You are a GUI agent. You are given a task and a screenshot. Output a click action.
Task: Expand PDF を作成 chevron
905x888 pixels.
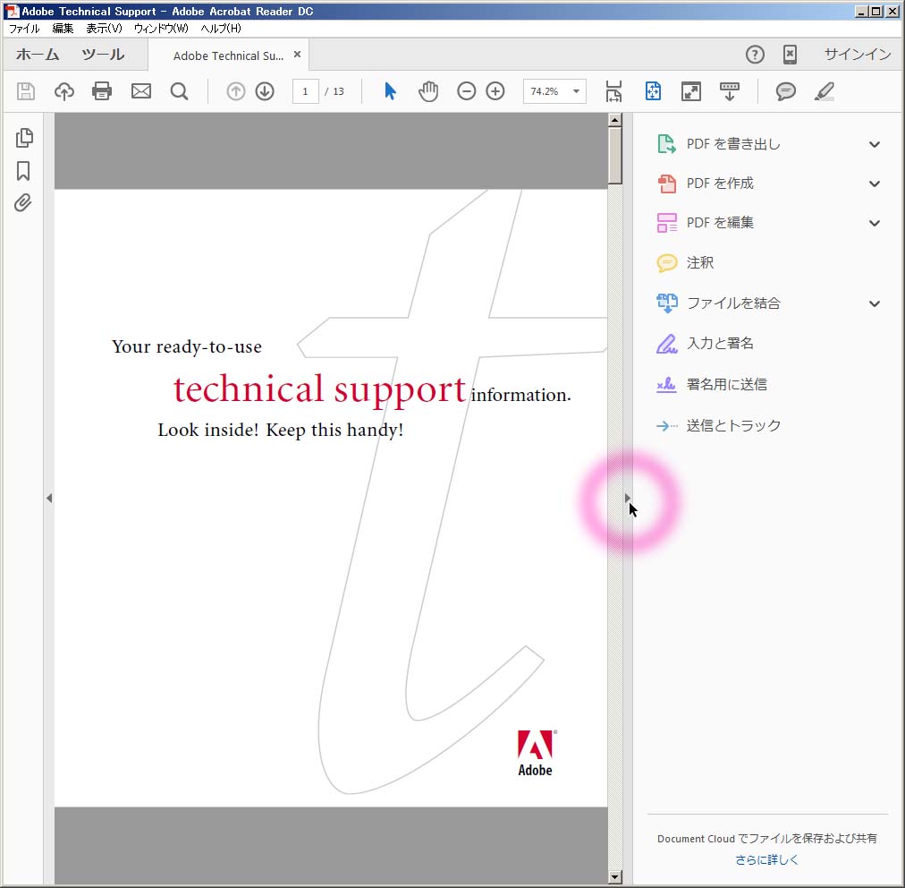point(875,184)
